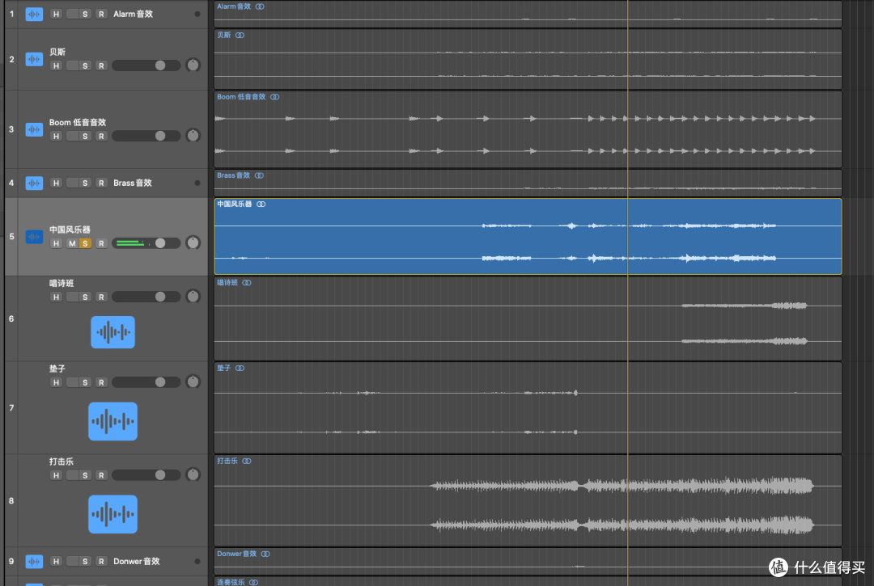This screenshot has height=586, width=874.
Task: Click the pan knob on 打击乐 track
Action: [x=193, y=474]
